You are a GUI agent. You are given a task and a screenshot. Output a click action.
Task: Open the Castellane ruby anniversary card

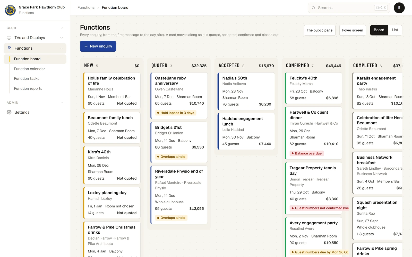pos(179,96)
